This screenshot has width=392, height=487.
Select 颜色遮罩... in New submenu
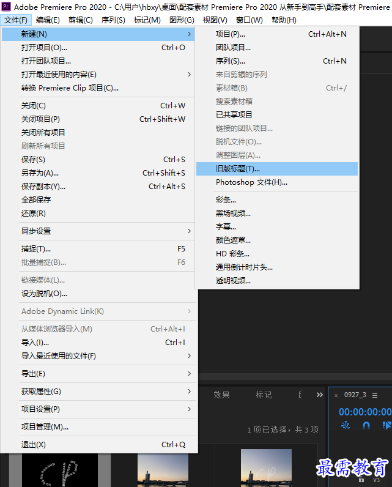tap(277, 240)
